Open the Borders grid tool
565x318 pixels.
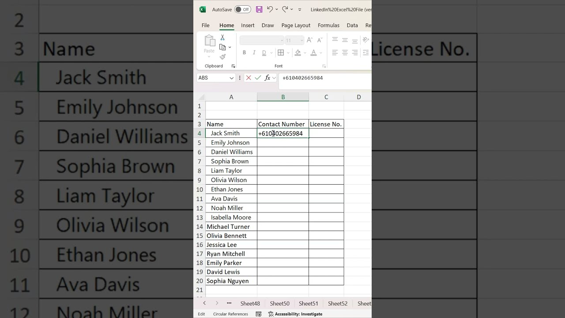281,53
